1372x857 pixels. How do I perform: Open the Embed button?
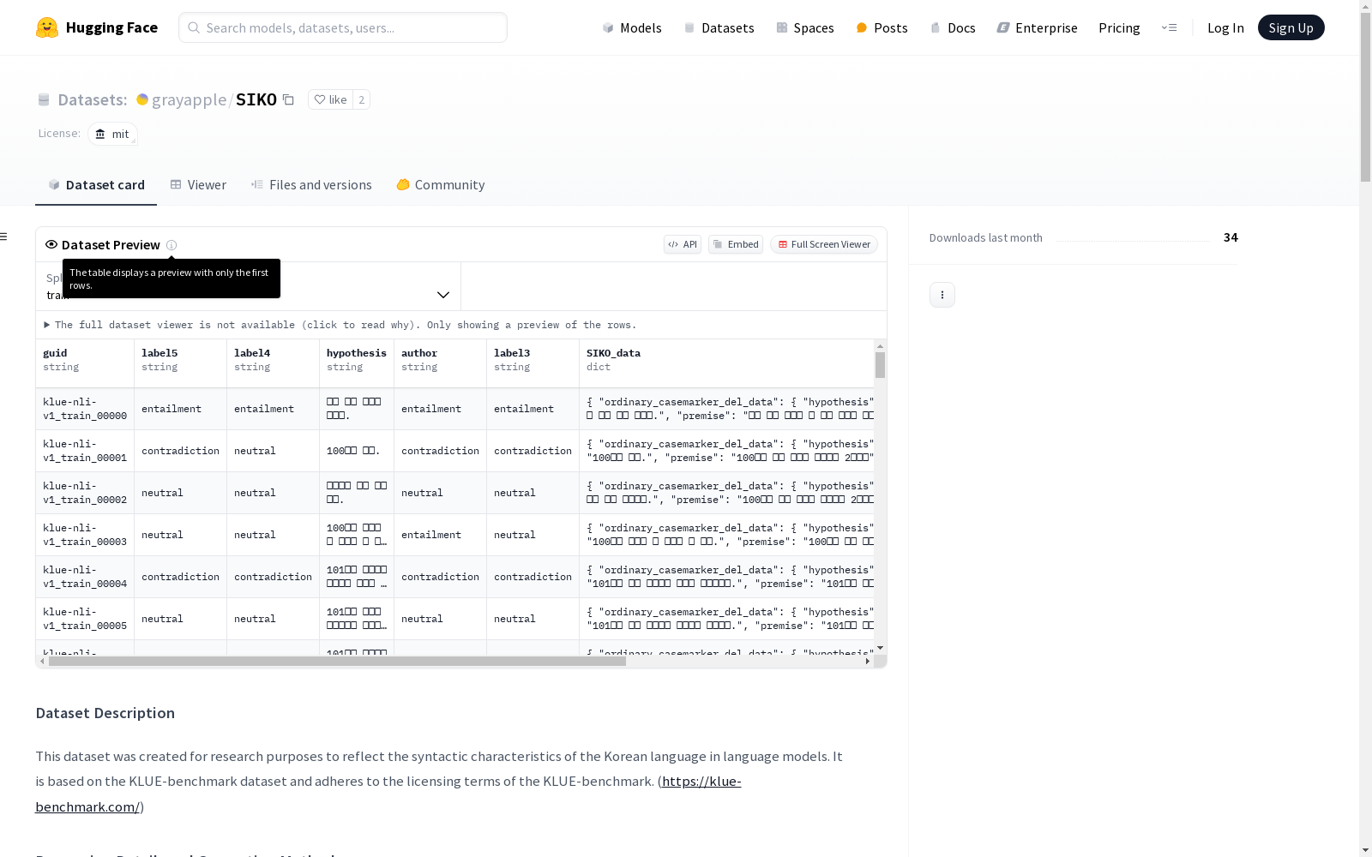736,244
